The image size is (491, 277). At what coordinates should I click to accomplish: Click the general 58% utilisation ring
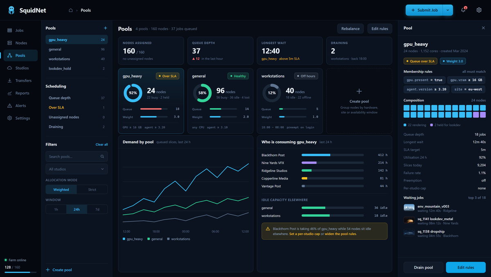pyautogui.click(x=202, y=93)
